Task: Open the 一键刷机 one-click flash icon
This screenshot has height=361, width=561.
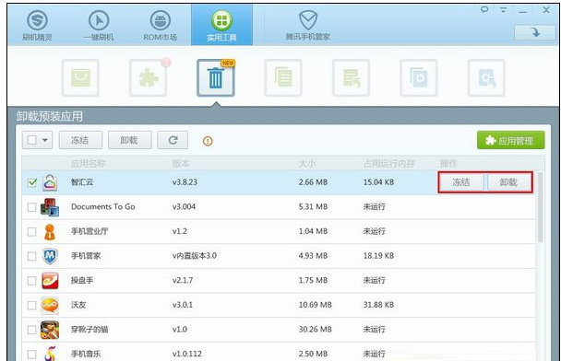Action: [99, 20]
